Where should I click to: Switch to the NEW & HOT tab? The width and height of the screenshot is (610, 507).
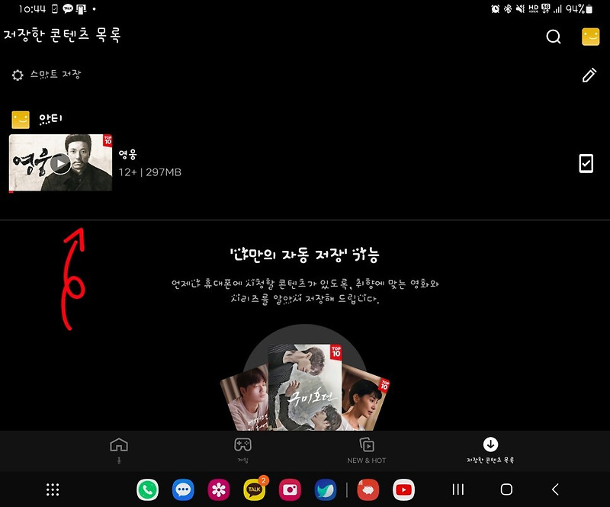coord(367,451)
